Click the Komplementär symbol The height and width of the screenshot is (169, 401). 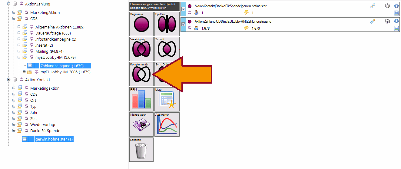tap(141, 74)
